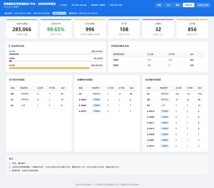Screen dimensions: 214x188
Task: Click A-PA10 in the middle table
Action: pos(83,111)
